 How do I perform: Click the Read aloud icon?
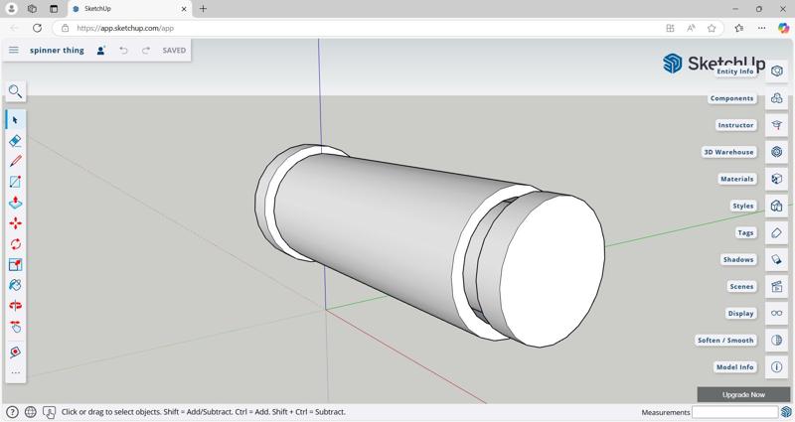(691, 28)
